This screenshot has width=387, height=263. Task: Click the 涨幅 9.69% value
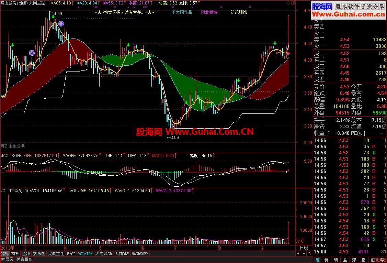pos(343,100)
